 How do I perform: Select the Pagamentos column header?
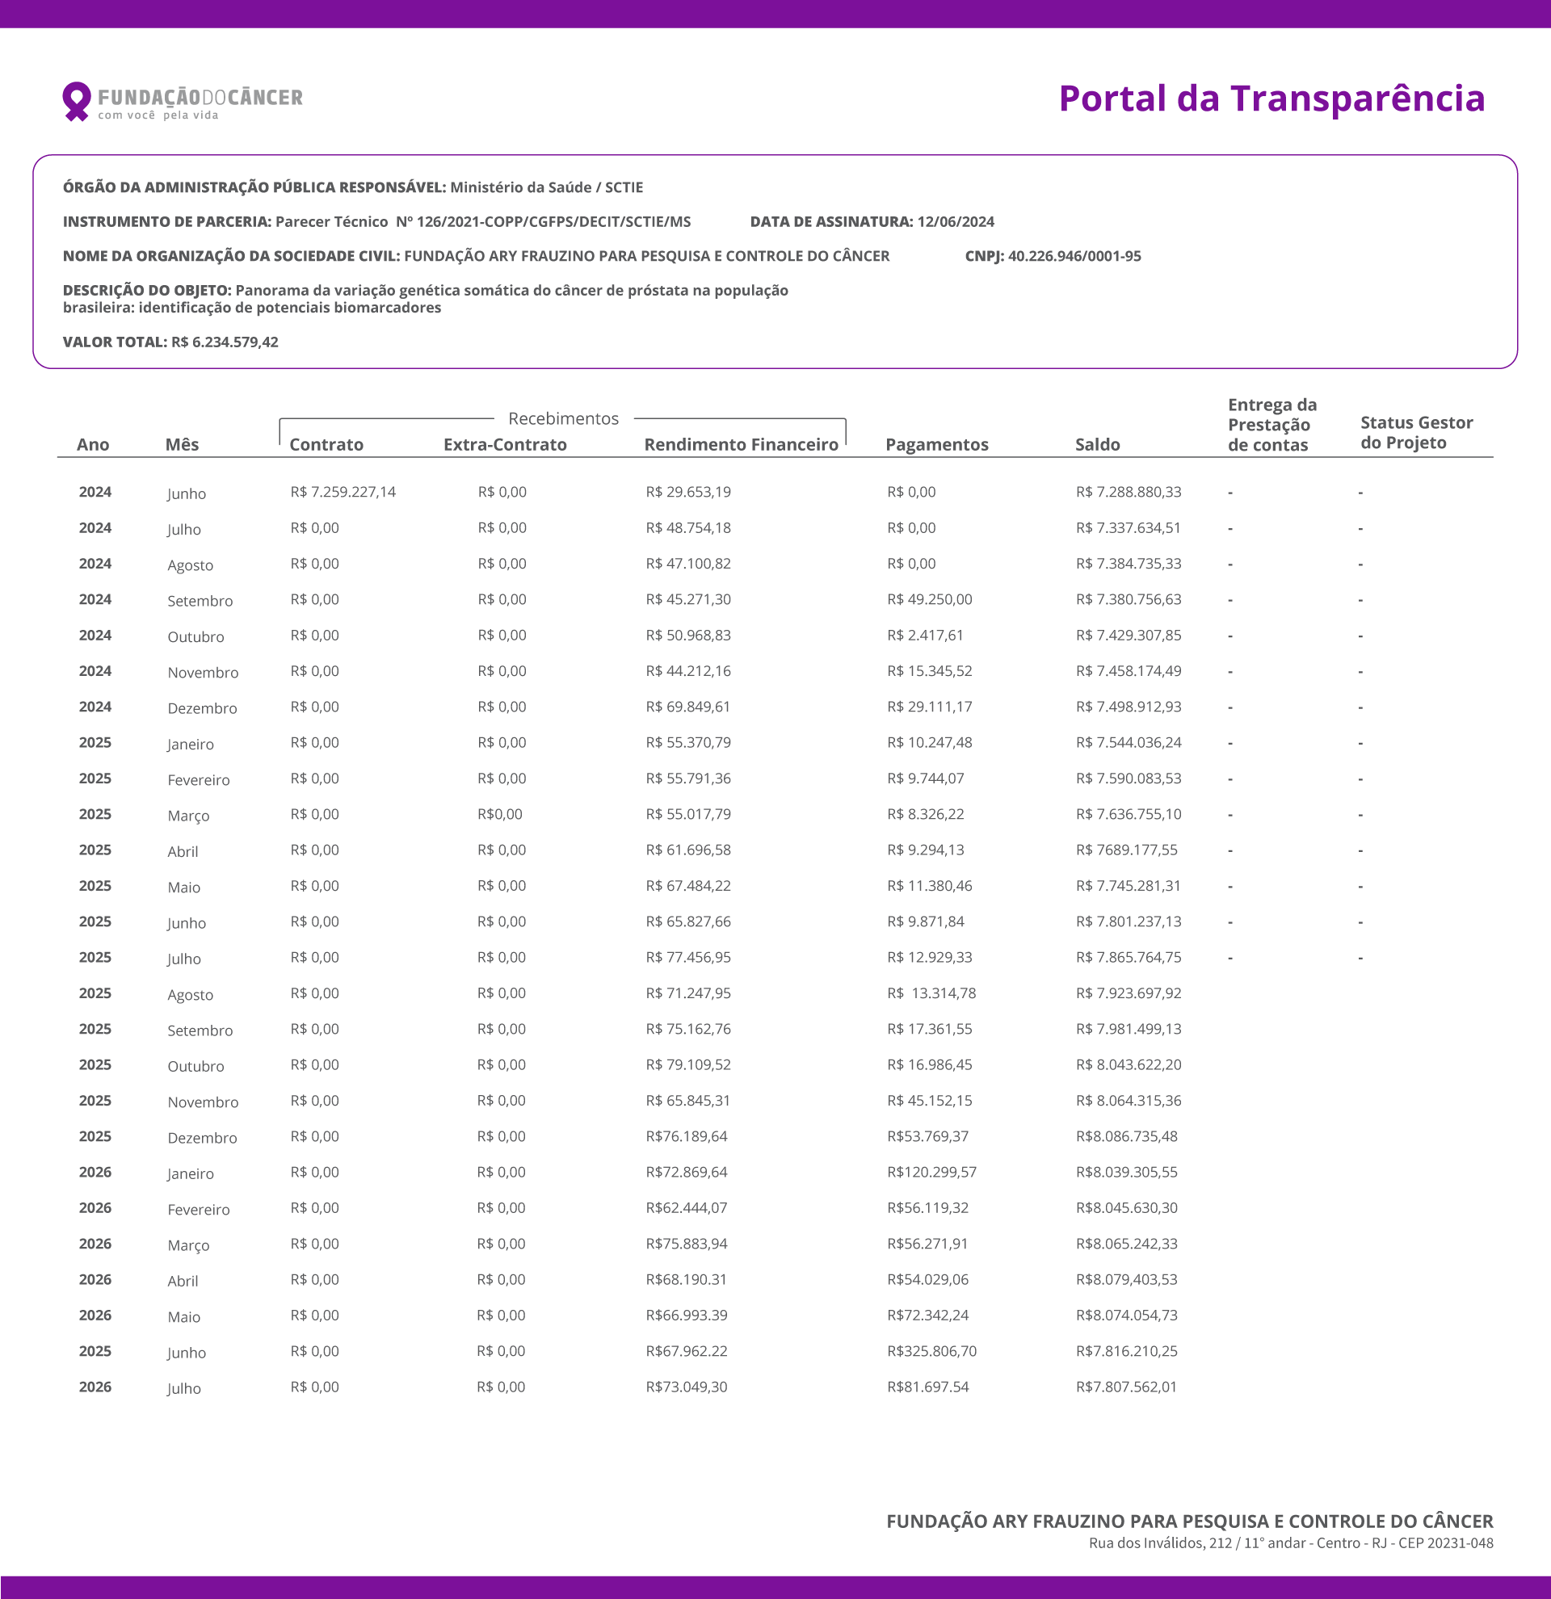936,445
